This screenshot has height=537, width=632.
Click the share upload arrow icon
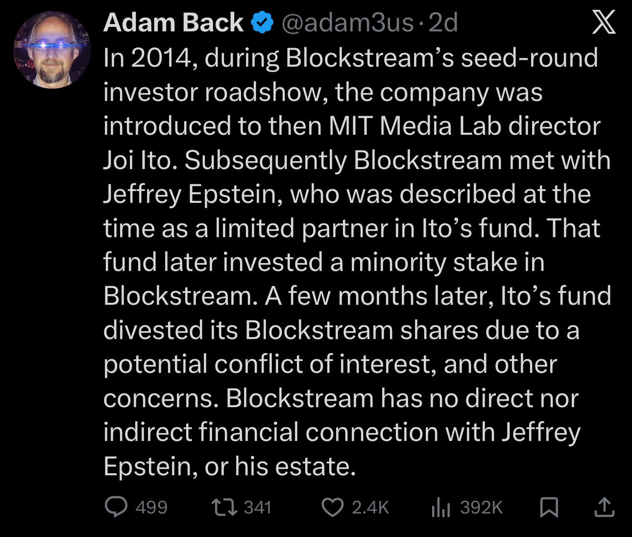tap(604, 507)
